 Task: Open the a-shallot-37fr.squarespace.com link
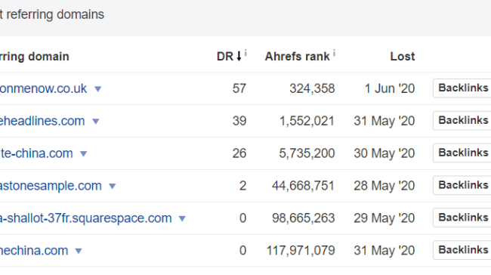(86, 218)
